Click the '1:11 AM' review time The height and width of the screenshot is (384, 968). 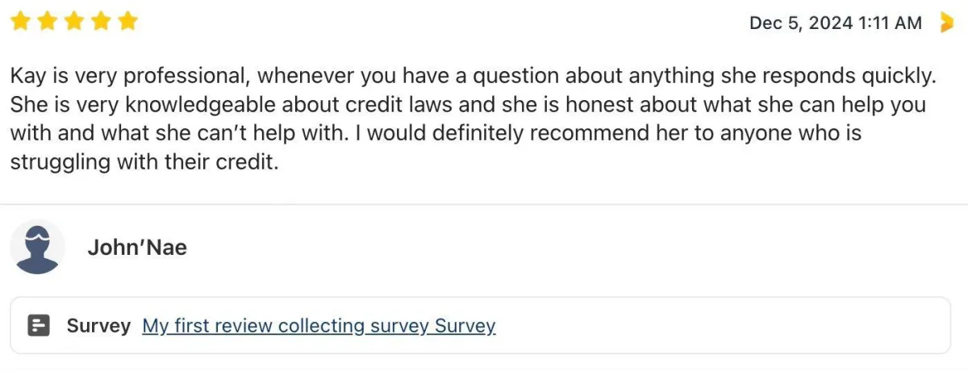click(889, 23)
